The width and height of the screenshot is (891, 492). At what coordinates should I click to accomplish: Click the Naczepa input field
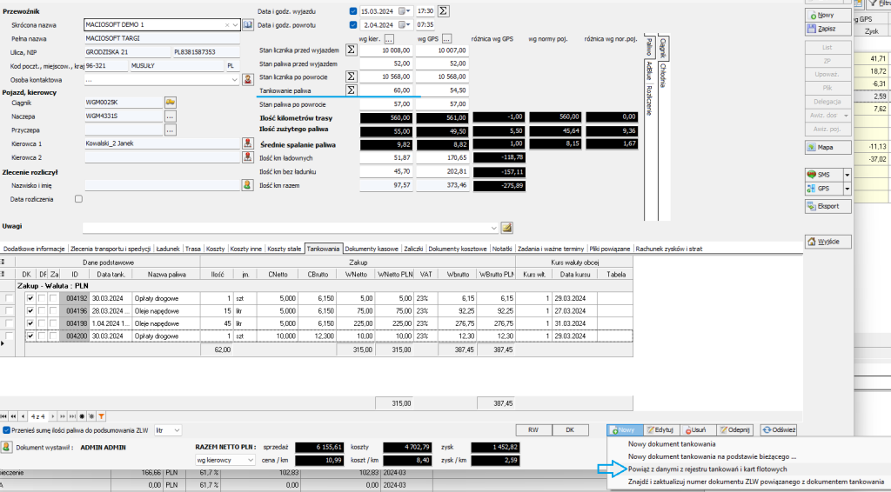click(x=124, y=116)
